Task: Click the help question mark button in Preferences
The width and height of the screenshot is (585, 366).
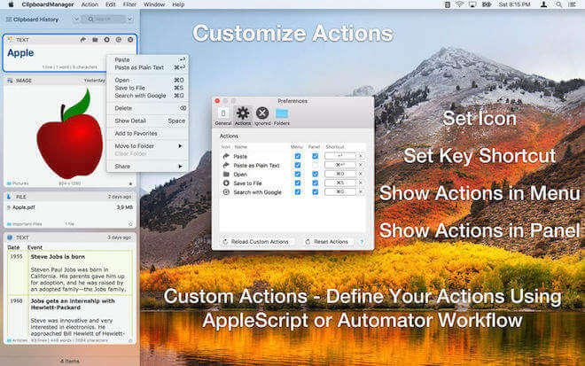Action: tap(362, 242)
